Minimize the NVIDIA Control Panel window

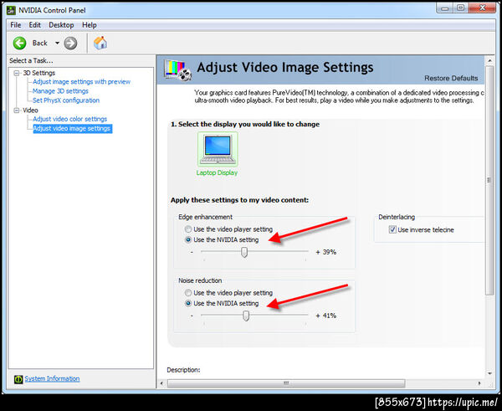(445, 8)
